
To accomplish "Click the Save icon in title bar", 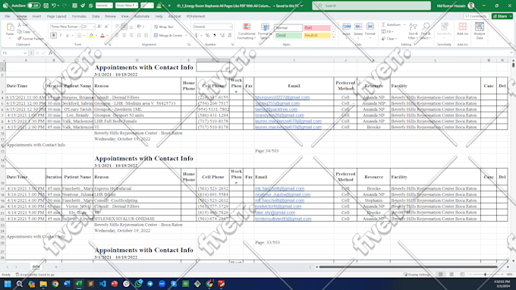I will (x=46, y=5).
